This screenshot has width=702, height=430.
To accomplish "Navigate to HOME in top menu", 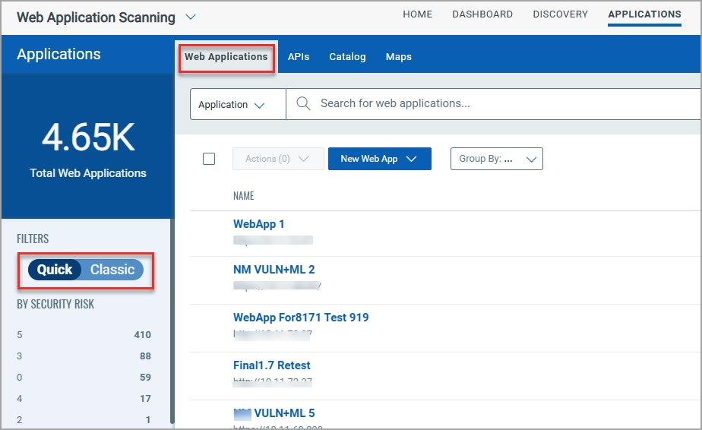I will pyautogui.click(x=417, y=14).
